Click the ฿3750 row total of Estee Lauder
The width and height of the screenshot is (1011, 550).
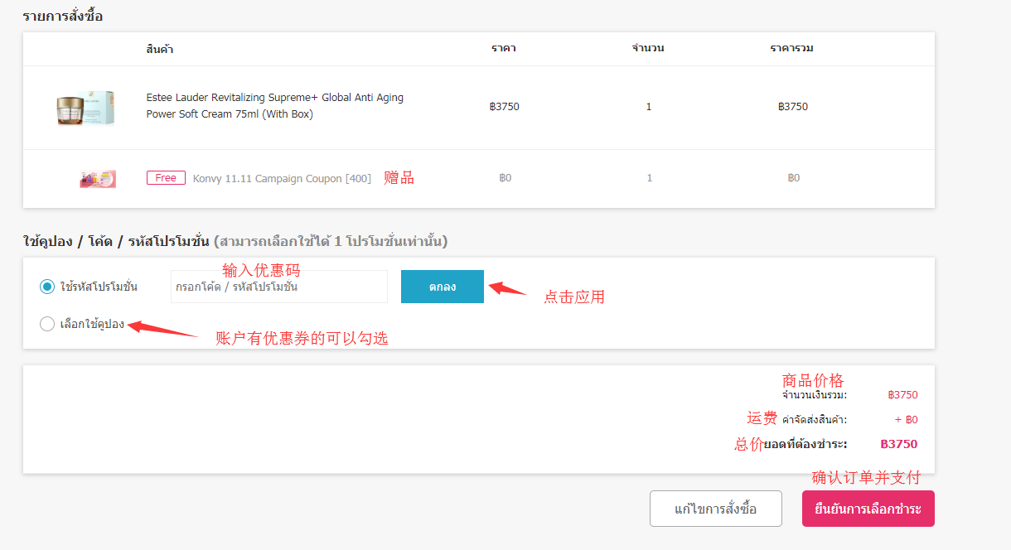pyautogui.click(x=793, y=107)
